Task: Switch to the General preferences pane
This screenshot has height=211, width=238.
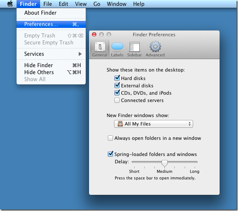Action: pyautogui.click(x=100, y=49)
